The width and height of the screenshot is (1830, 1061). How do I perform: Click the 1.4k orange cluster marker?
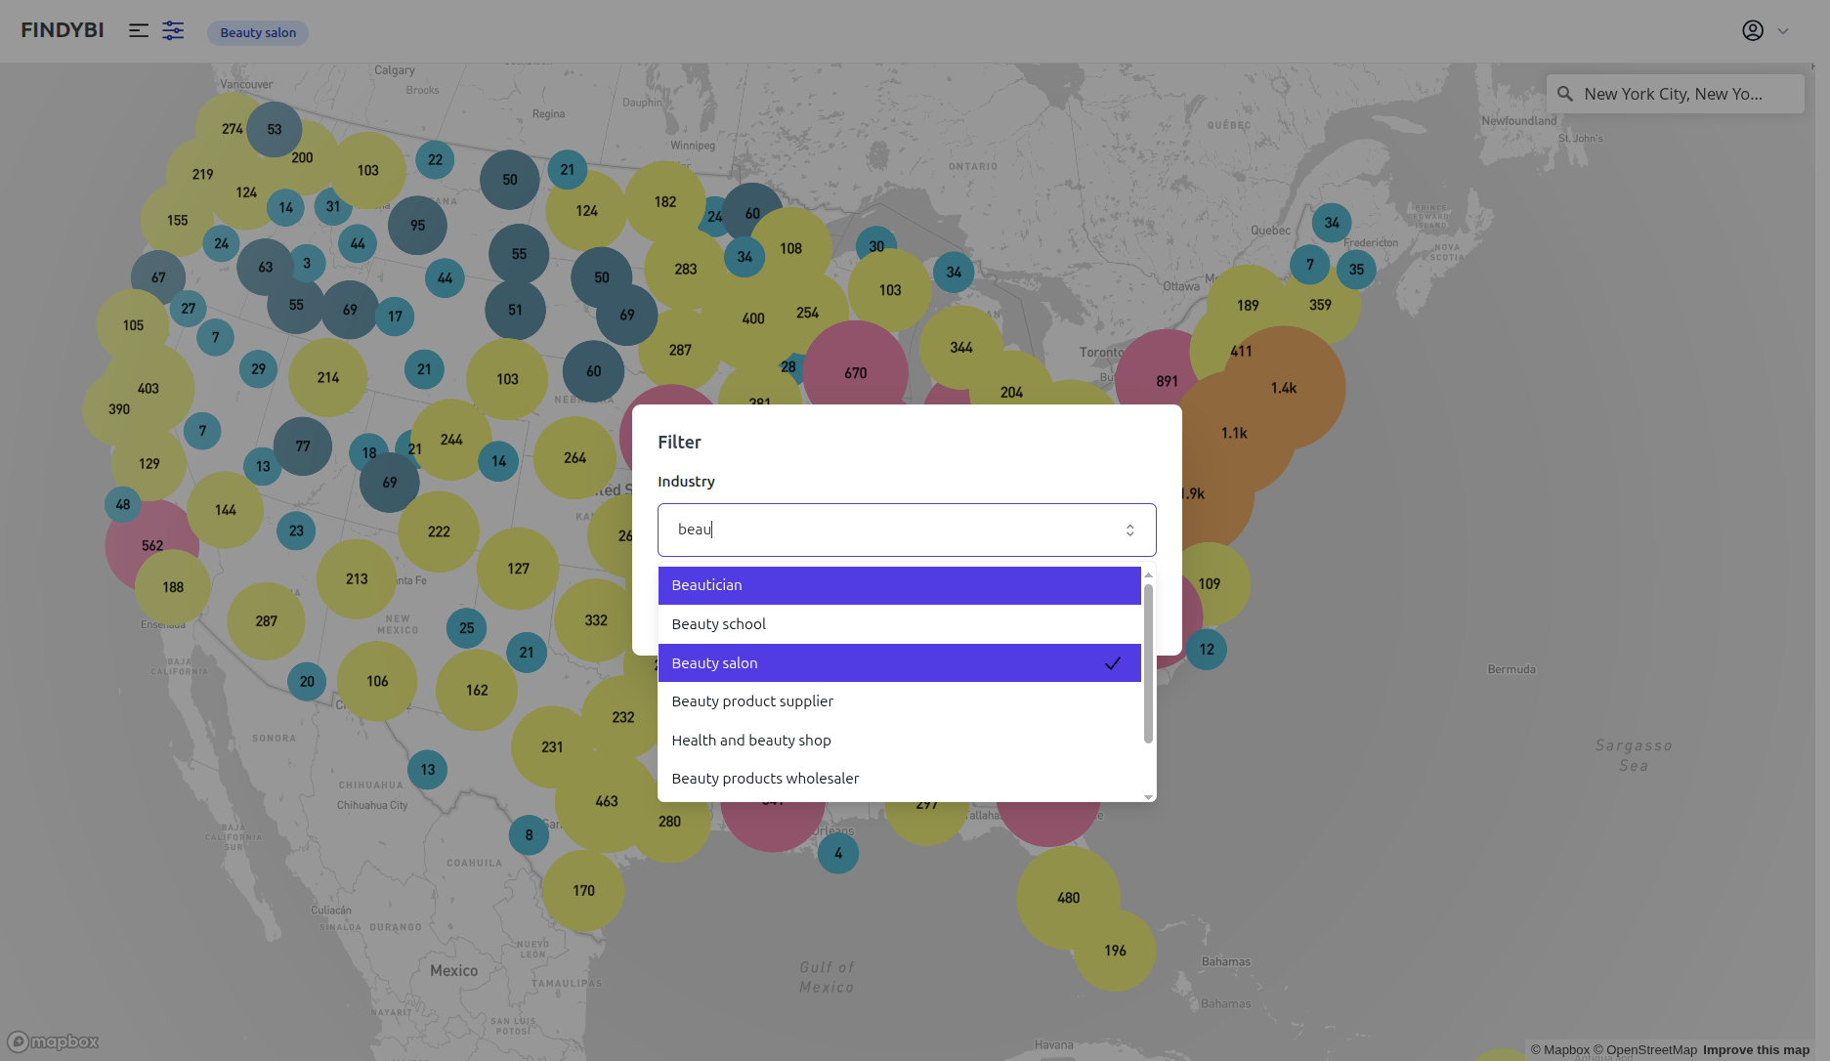(x=1284, y=388)
